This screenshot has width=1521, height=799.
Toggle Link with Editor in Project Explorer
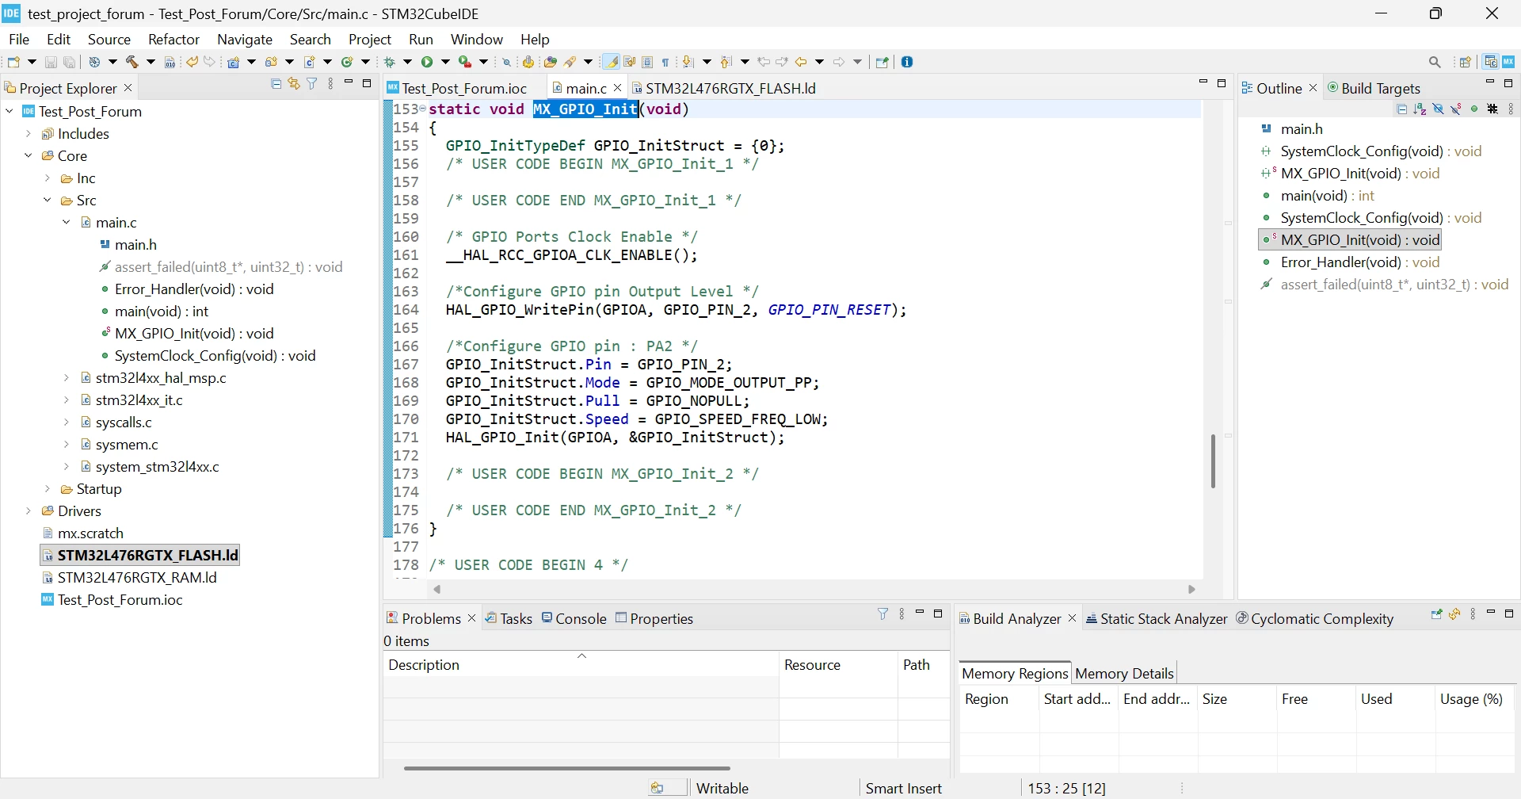294,83
